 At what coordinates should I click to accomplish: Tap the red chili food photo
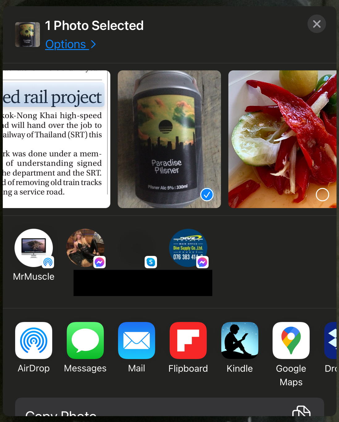282,139
